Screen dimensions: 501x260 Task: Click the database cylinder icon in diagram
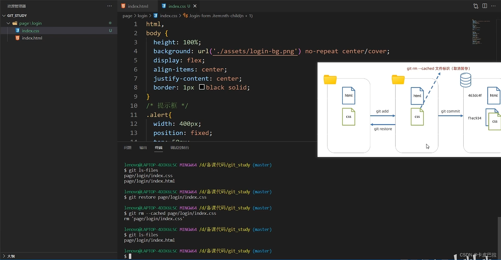coord(466,80)
